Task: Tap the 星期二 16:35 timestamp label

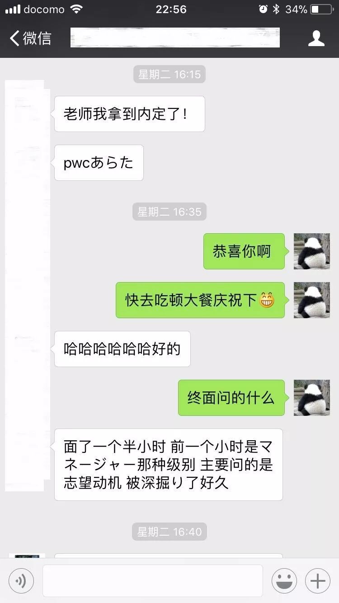Action: [169, 212]
